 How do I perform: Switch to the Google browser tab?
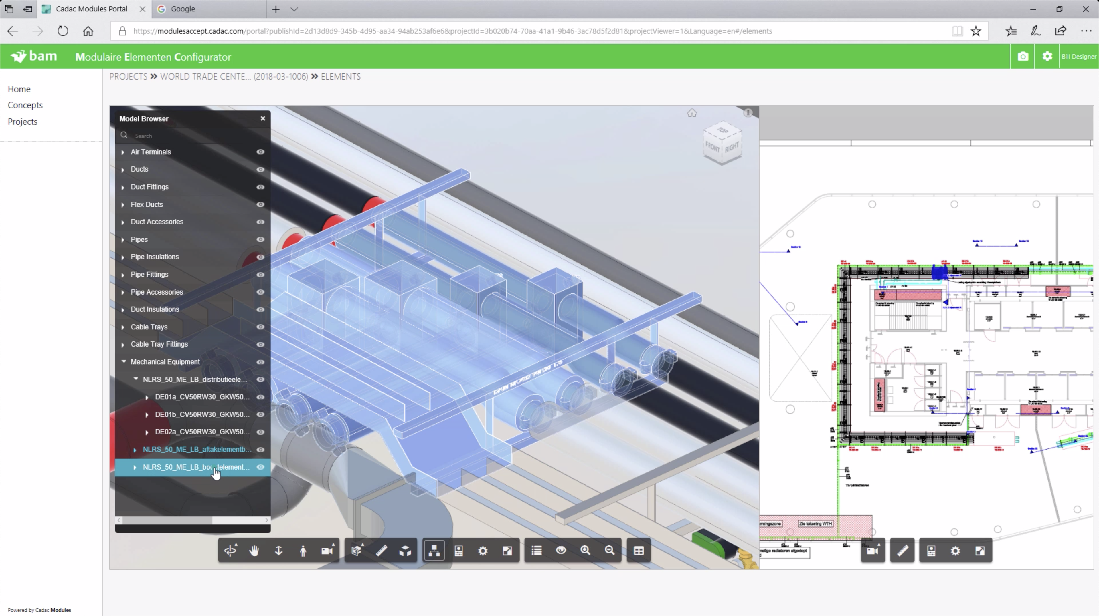pos(209,9)
